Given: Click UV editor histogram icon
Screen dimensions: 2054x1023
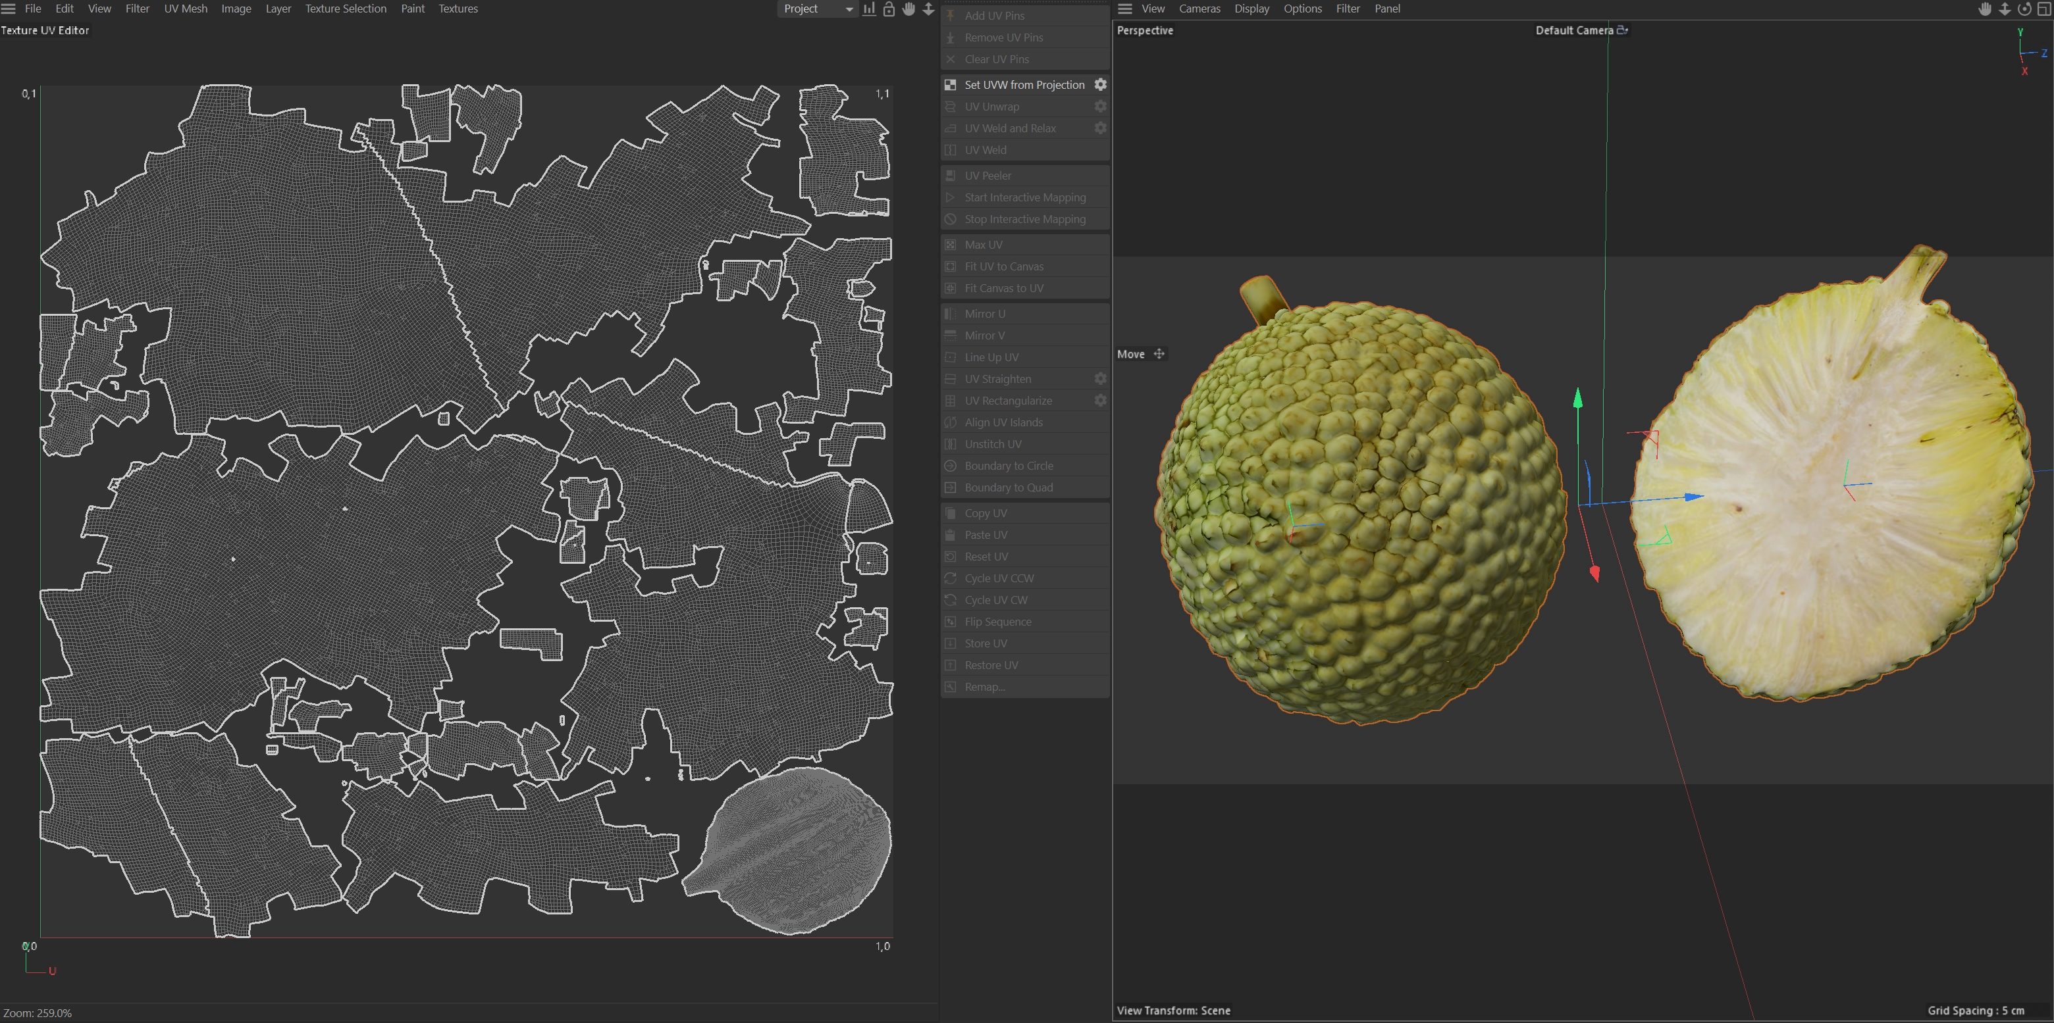Looking at the screenshot, I should pos(869,9).
